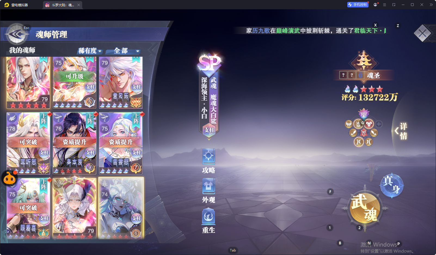The width and height of the screenshot is (436, 255).
Task: Open the 全部 filter dropdown
Action: pos(123,51)
